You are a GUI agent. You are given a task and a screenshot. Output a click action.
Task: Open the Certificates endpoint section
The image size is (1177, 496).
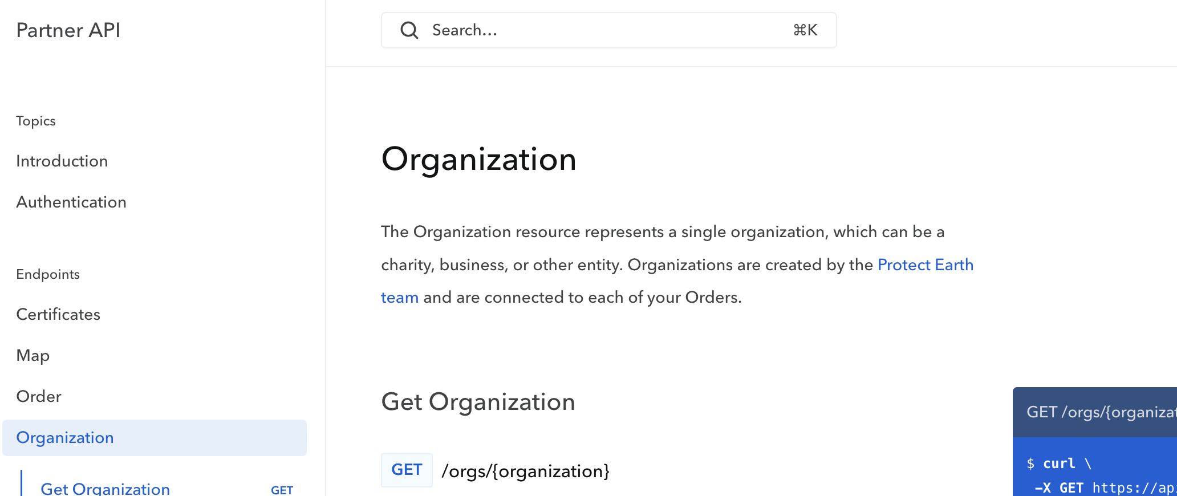pos(58,315)
